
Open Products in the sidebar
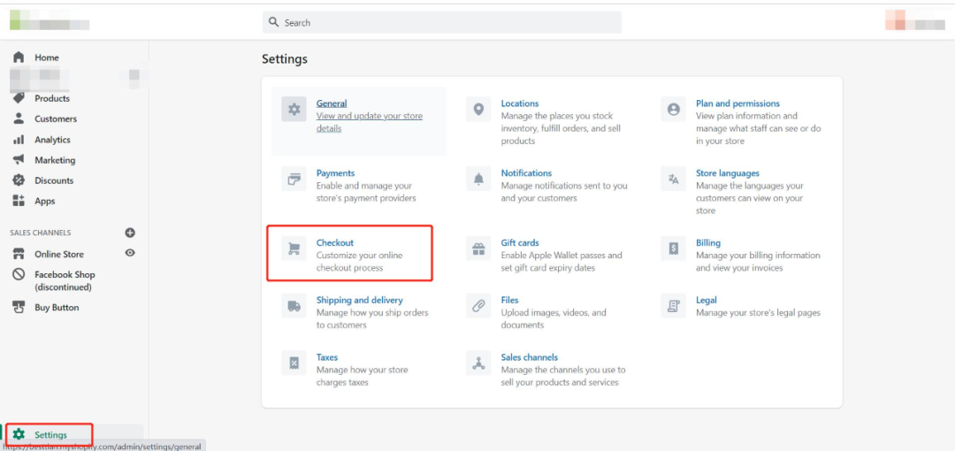pyautogui.click(x=52, y=98)
